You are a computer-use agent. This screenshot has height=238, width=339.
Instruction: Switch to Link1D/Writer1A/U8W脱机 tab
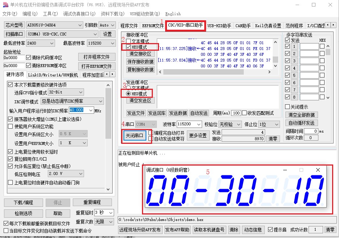pos(53,75)
